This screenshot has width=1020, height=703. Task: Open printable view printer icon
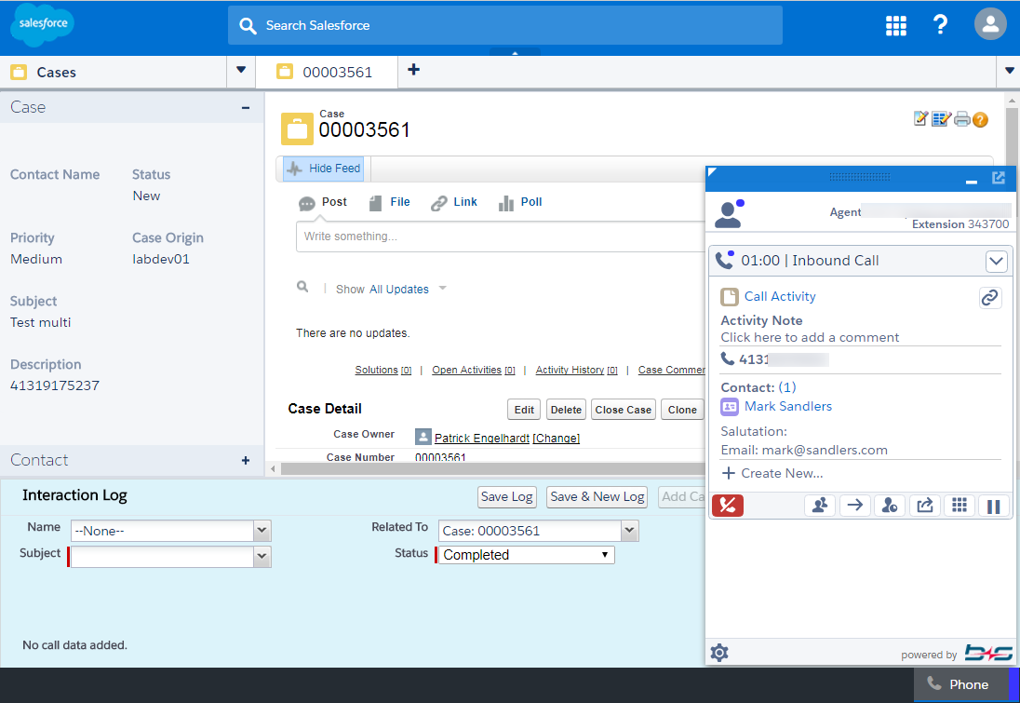(x=961, y=119)
